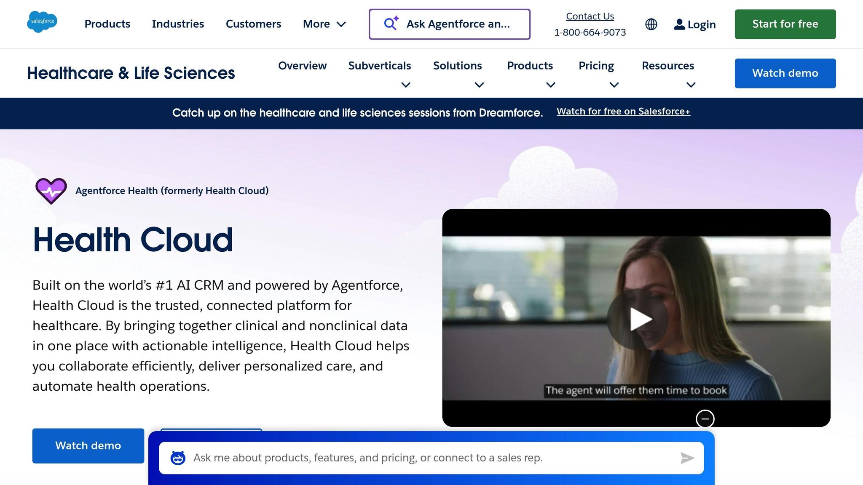Click the Login user icon
The width and height of the screenshot is (863, 485).
[679, 24]
